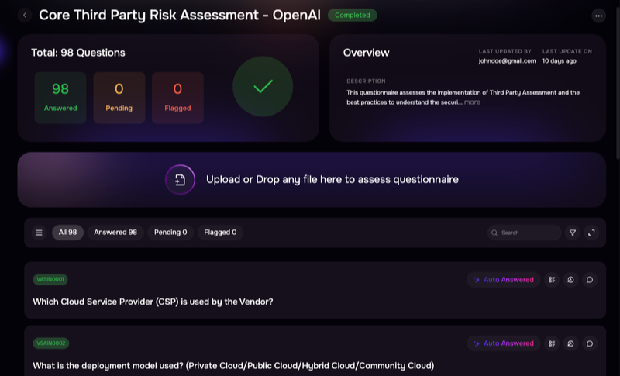Screen dimensions: 620x376
Task: Open the grid options icon for VASIN0001
Action: 552,280
